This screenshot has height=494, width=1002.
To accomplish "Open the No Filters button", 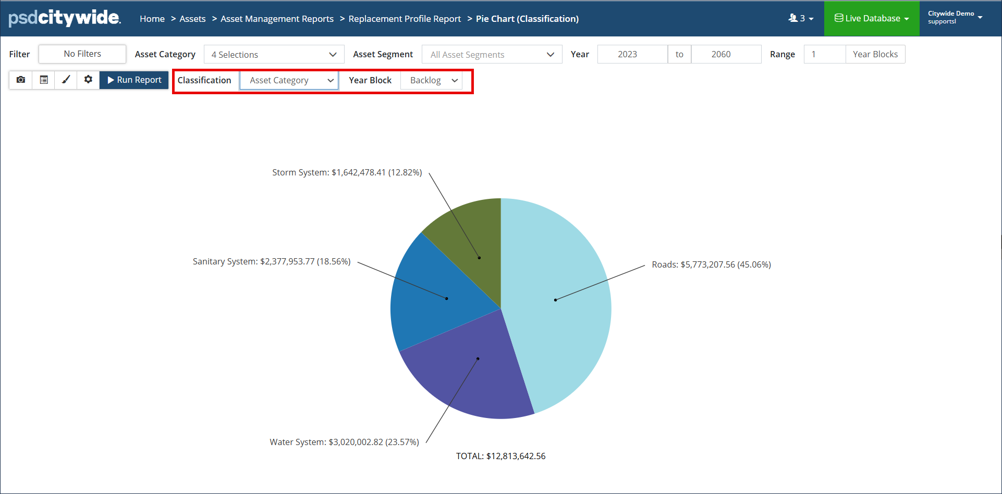I will point(82,54).
